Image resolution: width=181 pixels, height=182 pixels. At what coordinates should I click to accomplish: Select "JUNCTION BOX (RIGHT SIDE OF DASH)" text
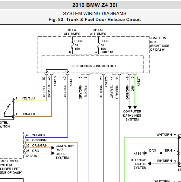tap(160, 44)
